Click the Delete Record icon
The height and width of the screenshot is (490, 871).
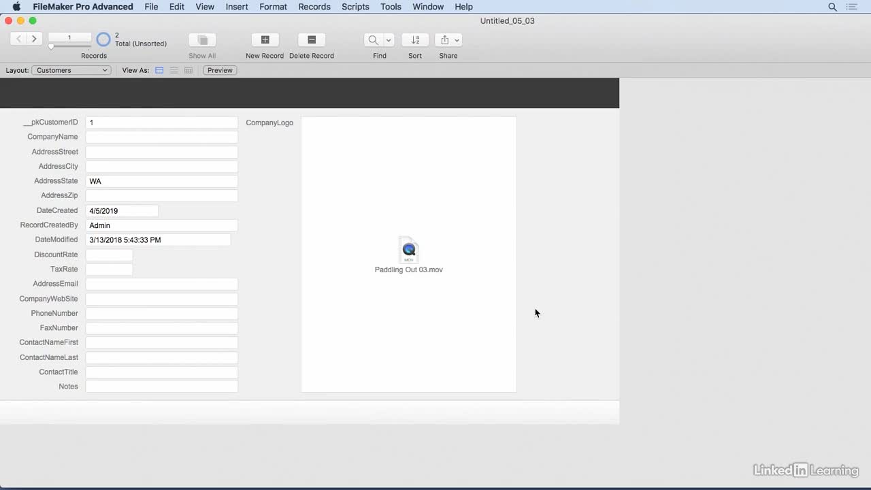tap(312, 39)
